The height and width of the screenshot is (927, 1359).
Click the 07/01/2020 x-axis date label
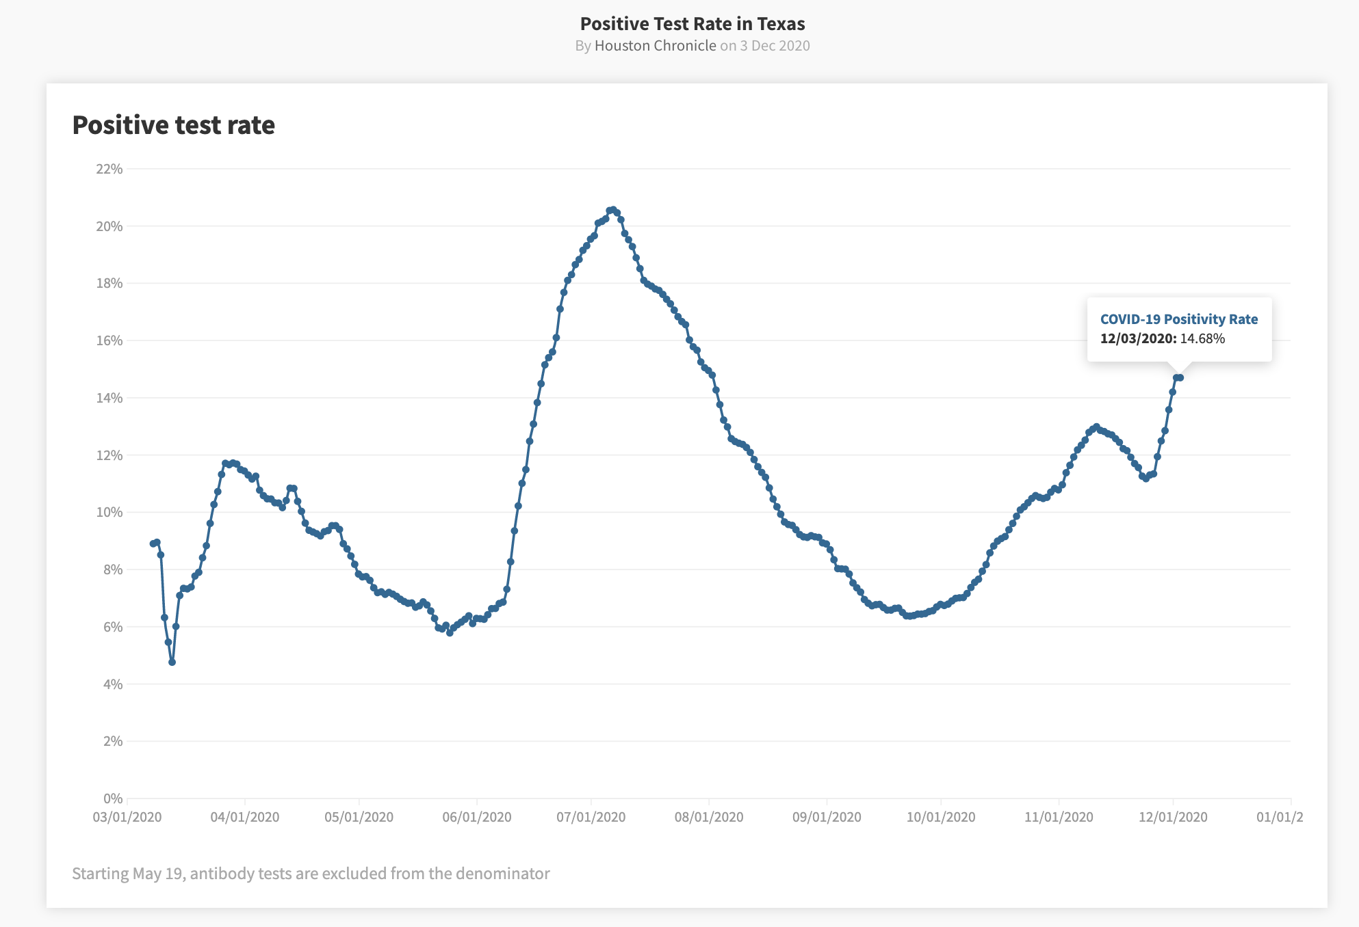point(591,817)
